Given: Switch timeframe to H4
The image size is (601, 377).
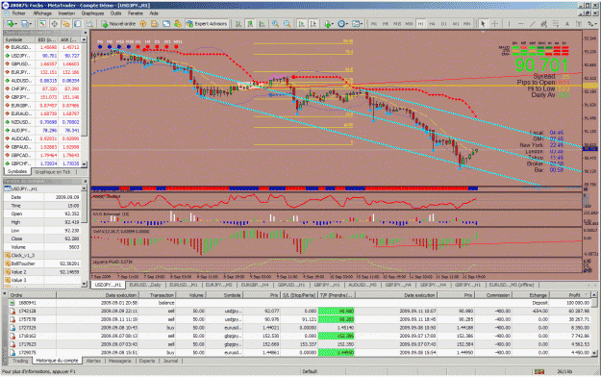Looking at the screenshot, I should coord(432,24).
